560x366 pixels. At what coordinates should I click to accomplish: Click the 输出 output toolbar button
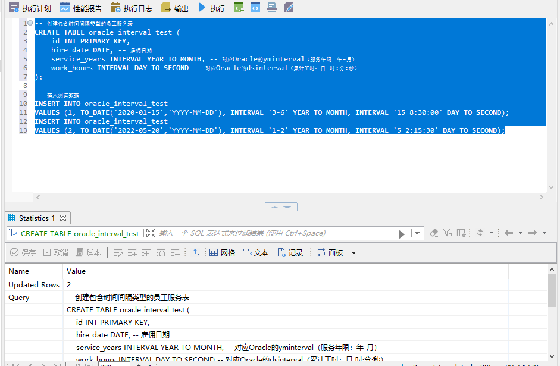pos(175,8)
